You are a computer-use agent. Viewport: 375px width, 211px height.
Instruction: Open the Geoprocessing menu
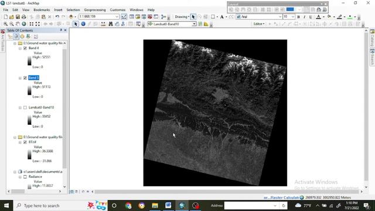pos(95,10)
